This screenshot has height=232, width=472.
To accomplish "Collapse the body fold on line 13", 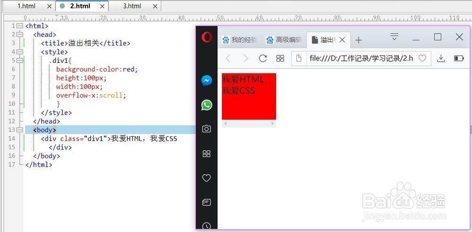I will tap(20, 130).
